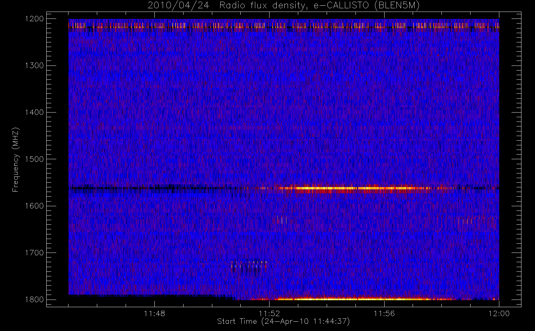The width and height of the screenshot is (535, 331).
Task: Click the 11:48 time tick label
Action: (154, 313)
